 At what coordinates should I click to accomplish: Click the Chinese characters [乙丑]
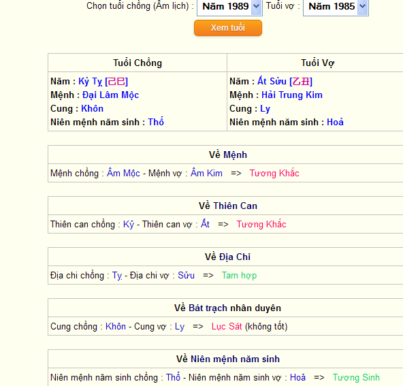(x=301, y=82)
